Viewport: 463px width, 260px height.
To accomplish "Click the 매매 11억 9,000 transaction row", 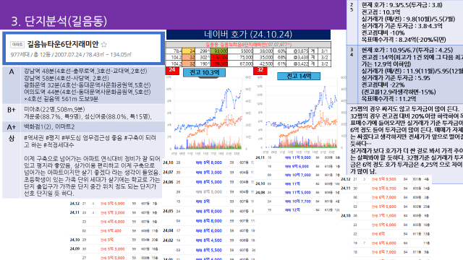I will (297, 157).
